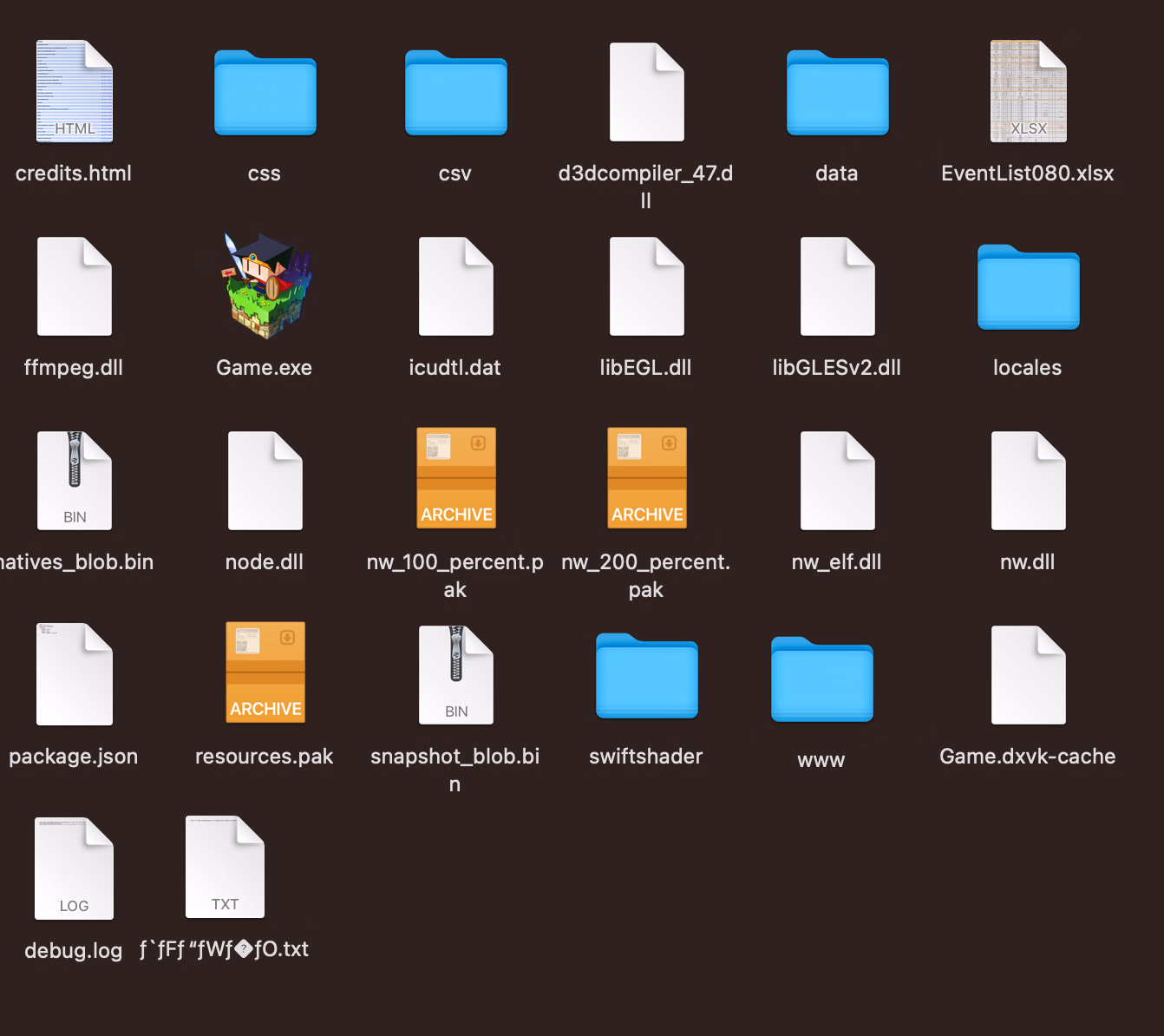Select the locales folder
Image resolution: width=1164 pixels, height=1036 pixels.
tap(1028, 288)
